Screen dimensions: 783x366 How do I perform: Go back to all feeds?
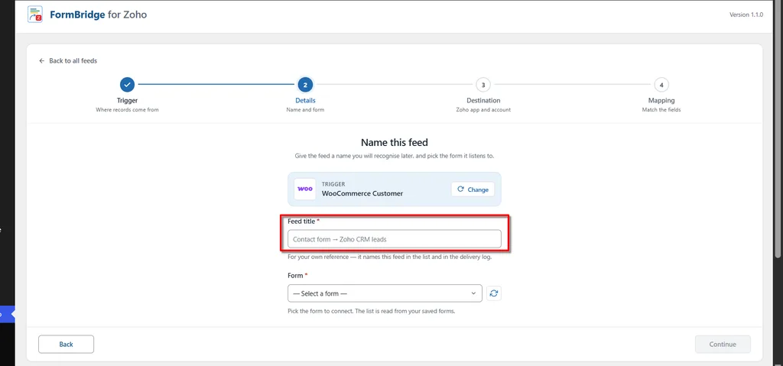68,61
